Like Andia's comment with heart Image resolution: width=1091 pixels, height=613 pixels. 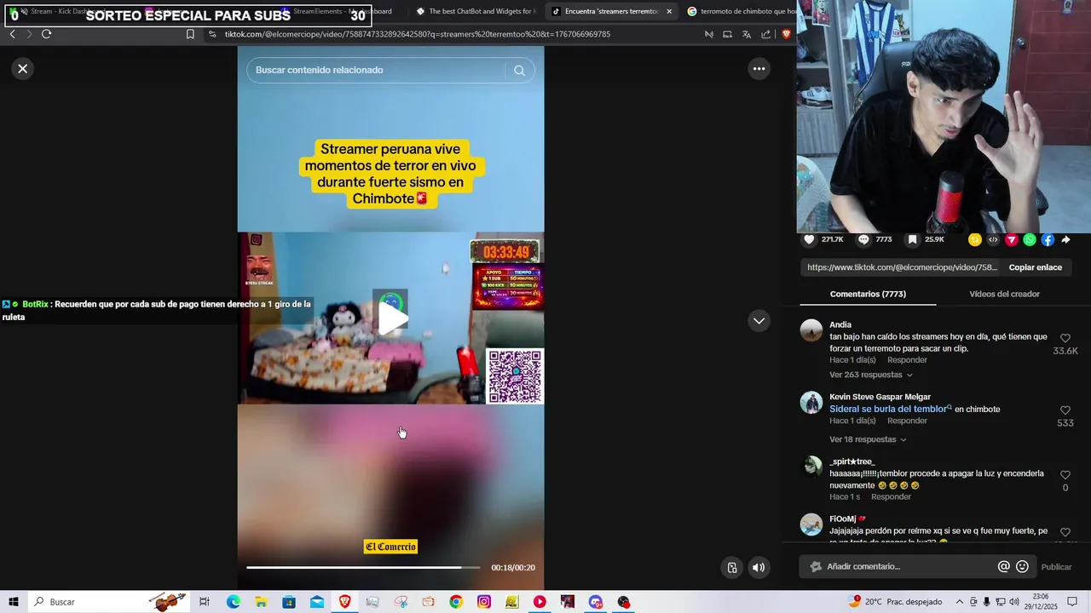(1065, 339)
